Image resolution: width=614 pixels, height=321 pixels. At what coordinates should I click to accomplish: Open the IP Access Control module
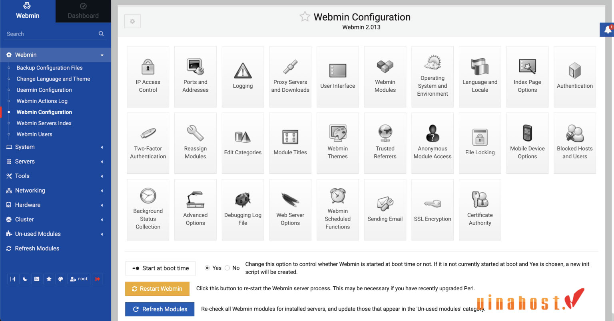point(148,77)
